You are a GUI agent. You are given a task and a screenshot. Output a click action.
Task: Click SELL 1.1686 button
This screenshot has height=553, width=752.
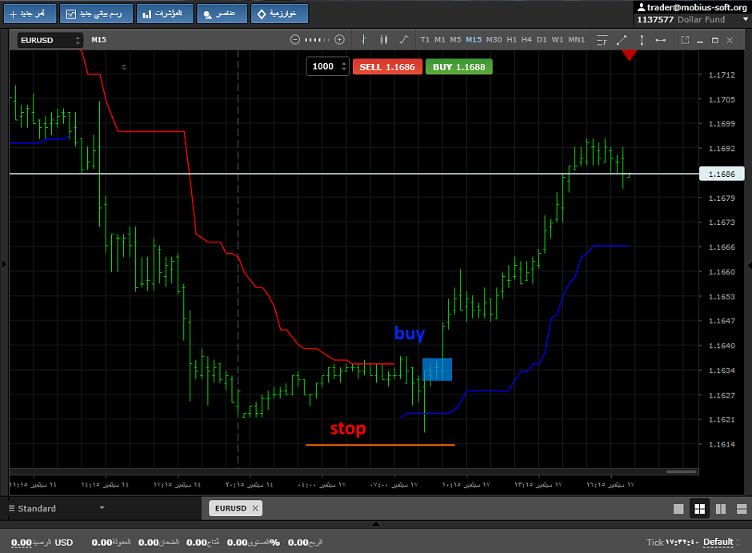tap(387, 66)
